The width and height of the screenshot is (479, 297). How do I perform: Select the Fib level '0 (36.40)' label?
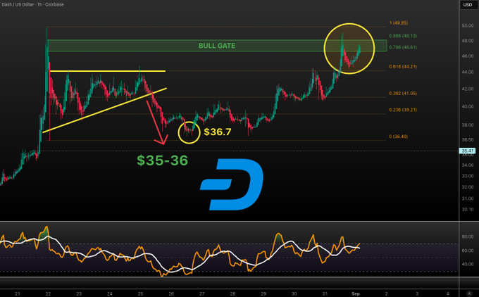coord(399,137)
